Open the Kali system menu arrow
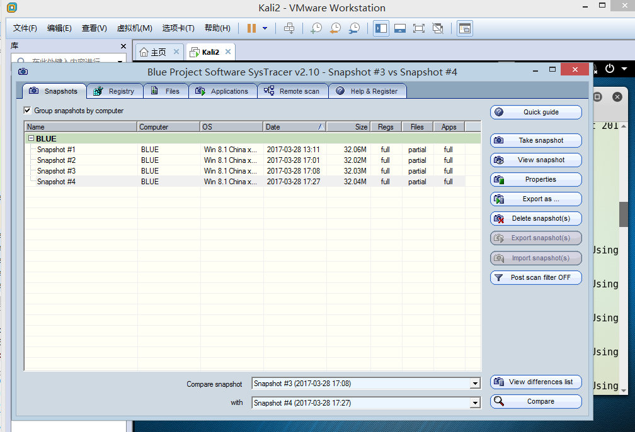 [624, 69]
